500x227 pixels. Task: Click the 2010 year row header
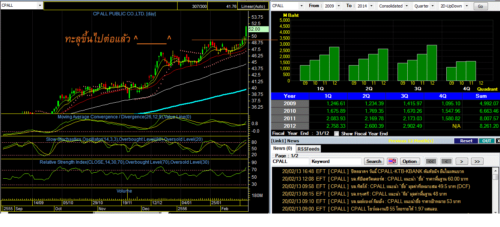(x=290, y=111)
